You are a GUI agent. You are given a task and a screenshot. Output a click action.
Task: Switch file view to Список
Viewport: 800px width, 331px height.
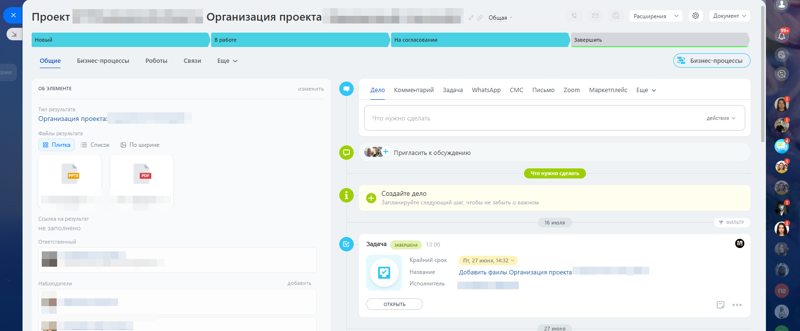[95, 145]
